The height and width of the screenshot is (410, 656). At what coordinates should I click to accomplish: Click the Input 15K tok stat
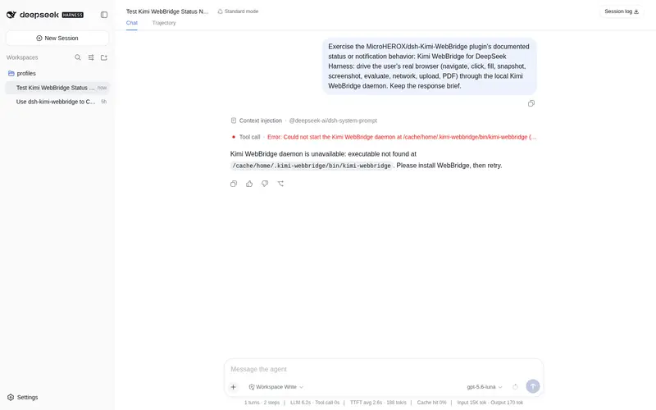click(490, 403)
